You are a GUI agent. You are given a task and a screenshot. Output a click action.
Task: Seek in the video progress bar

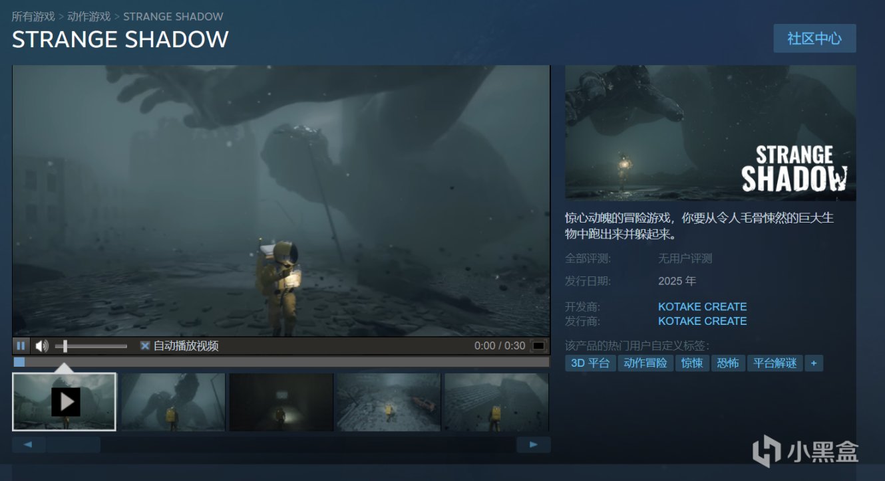pos(281,362)
